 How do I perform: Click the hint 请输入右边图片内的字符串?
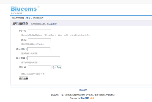point(33,74)
